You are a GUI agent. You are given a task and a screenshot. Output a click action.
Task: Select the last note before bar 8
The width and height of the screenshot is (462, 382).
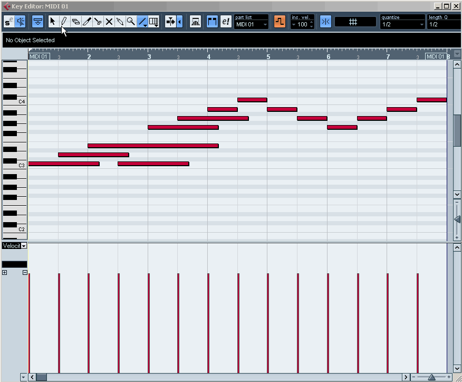431,100
